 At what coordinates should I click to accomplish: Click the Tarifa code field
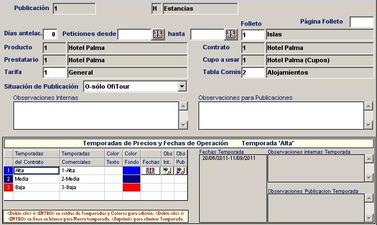click(x=54, y=72)
